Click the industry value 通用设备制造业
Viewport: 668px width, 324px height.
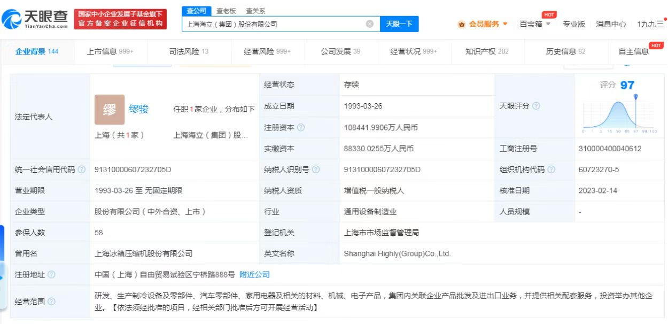[x=370, y=212]
